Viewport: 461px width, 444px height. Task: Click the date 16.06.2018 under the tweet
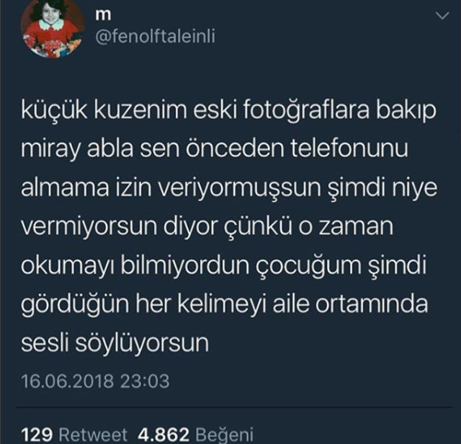click(67, 381)
